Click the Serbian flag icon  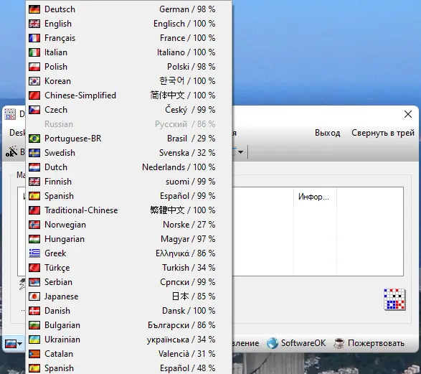(x=34, y=282)
